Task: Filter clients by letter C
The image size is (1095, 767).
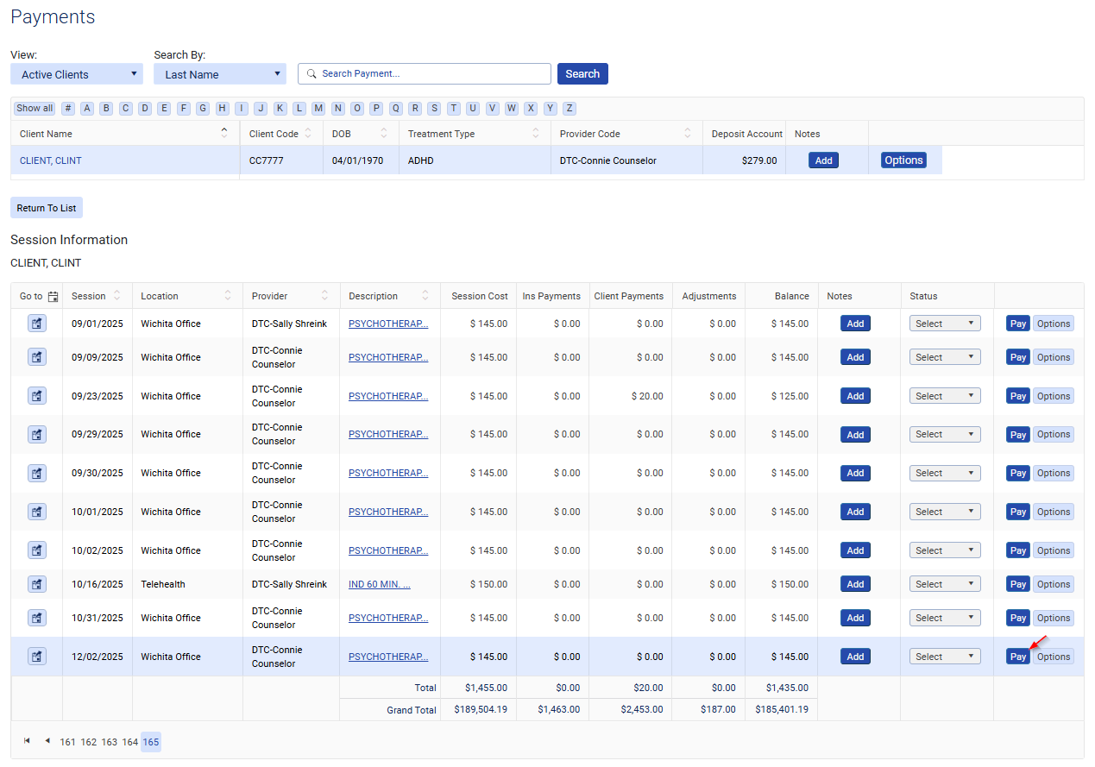Action: click(125, 108)
